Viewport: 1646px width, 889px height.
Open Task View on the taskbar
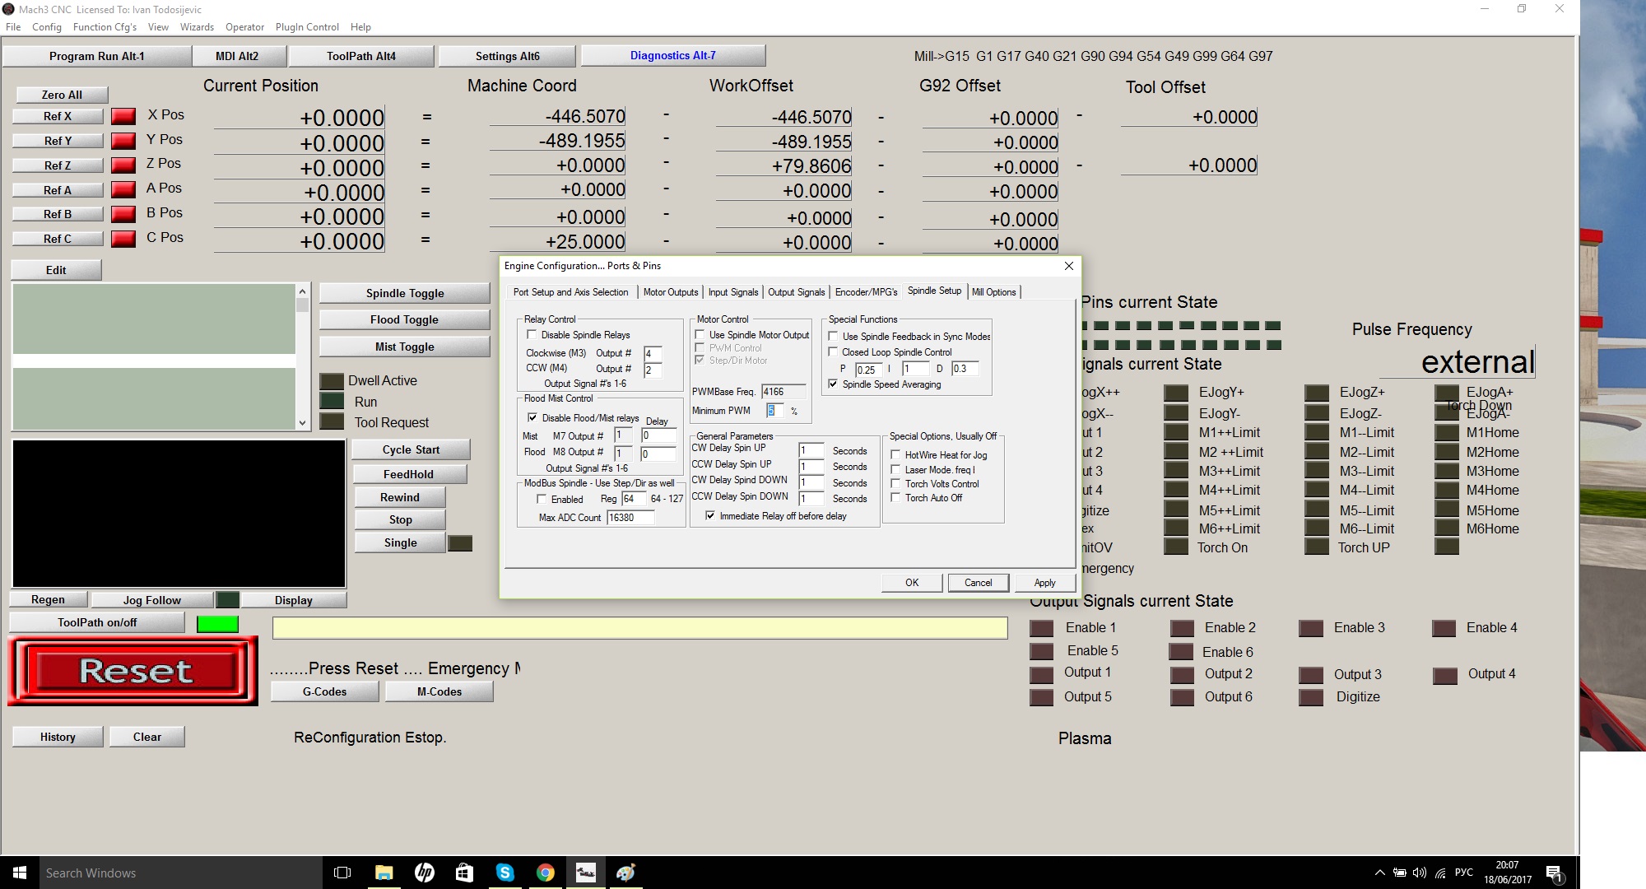click(x=342, y=873)
